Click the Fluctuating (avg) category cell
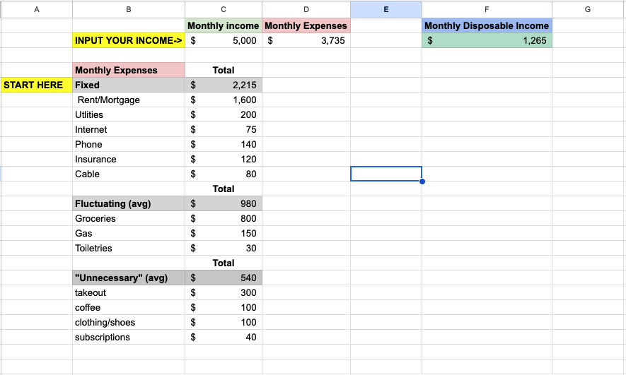This screenshot has width=626, height=375. [x=128, y=203]
